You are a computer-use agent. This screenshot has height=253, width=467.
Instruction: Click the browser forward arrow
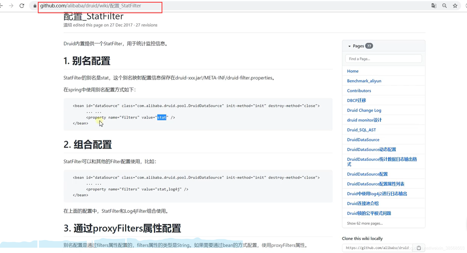[11, 6]
